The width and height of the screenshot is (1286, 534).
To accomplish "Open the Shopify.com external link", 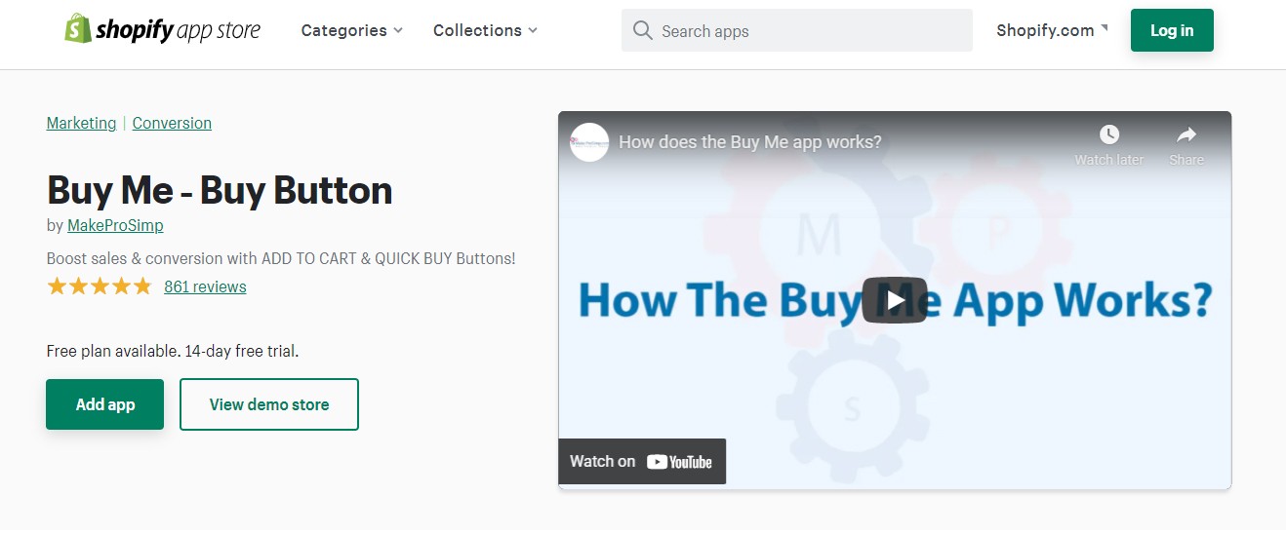I will pos(1052,30).
